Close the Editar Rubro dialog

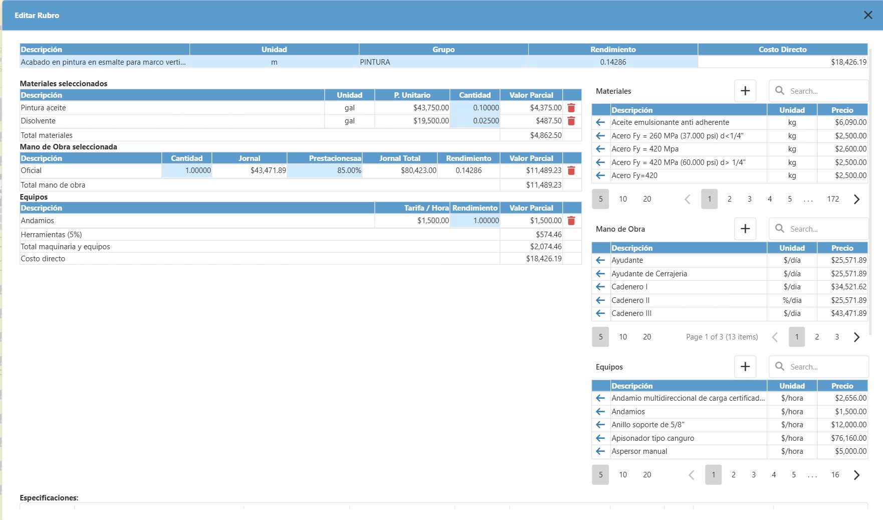point(868,15)
